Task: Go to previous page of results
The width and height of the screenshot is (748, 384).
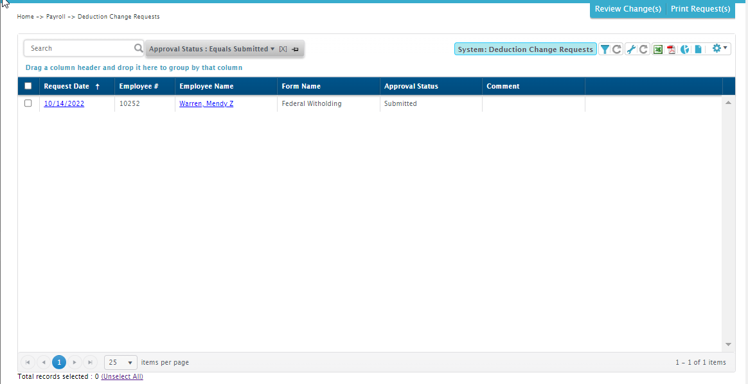Action: (x=44, y=363)
